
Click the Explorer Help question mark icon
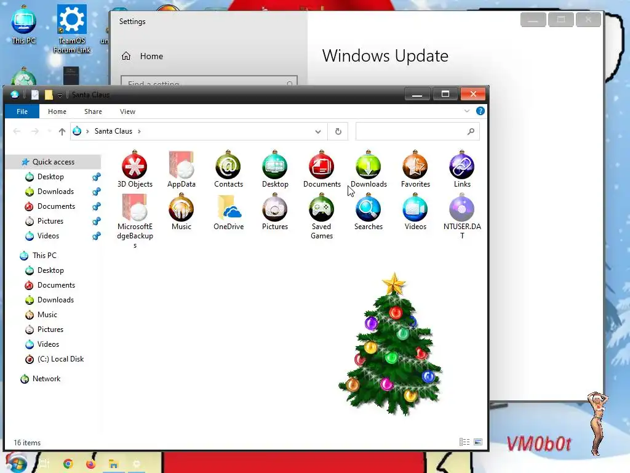pos(480,111)
